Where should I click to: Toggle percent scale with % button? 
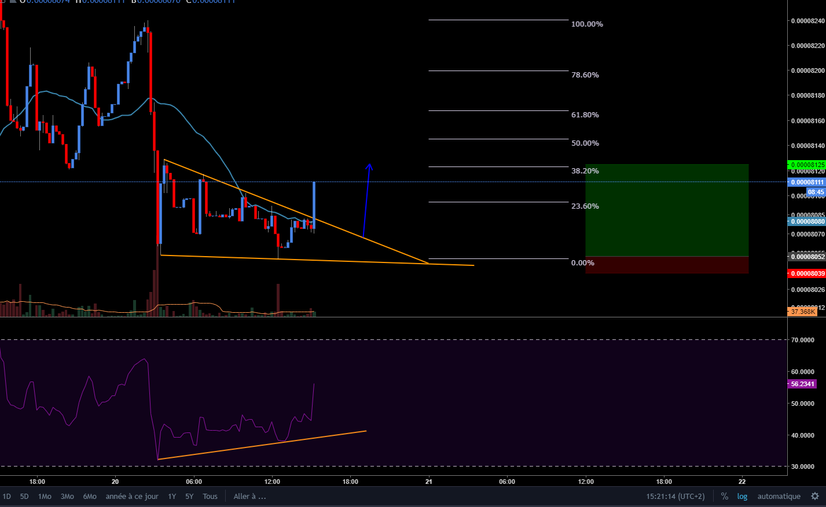(724, 496)
